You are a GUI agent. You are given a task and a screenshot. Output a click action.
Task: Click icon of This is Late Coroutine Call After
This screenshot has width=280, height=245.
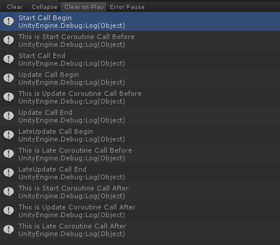click(9, 230)
